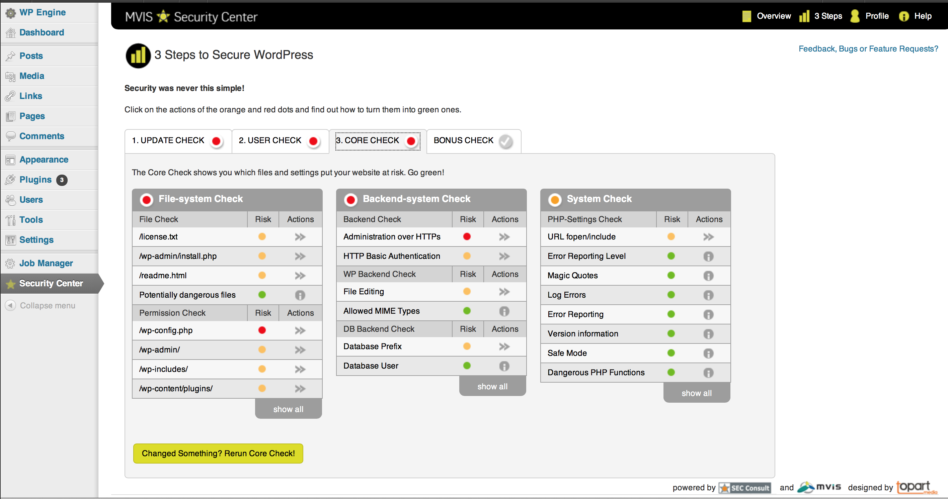
Task: Switch to the 1. UPDATE CHECK tab
Action: 178,141
